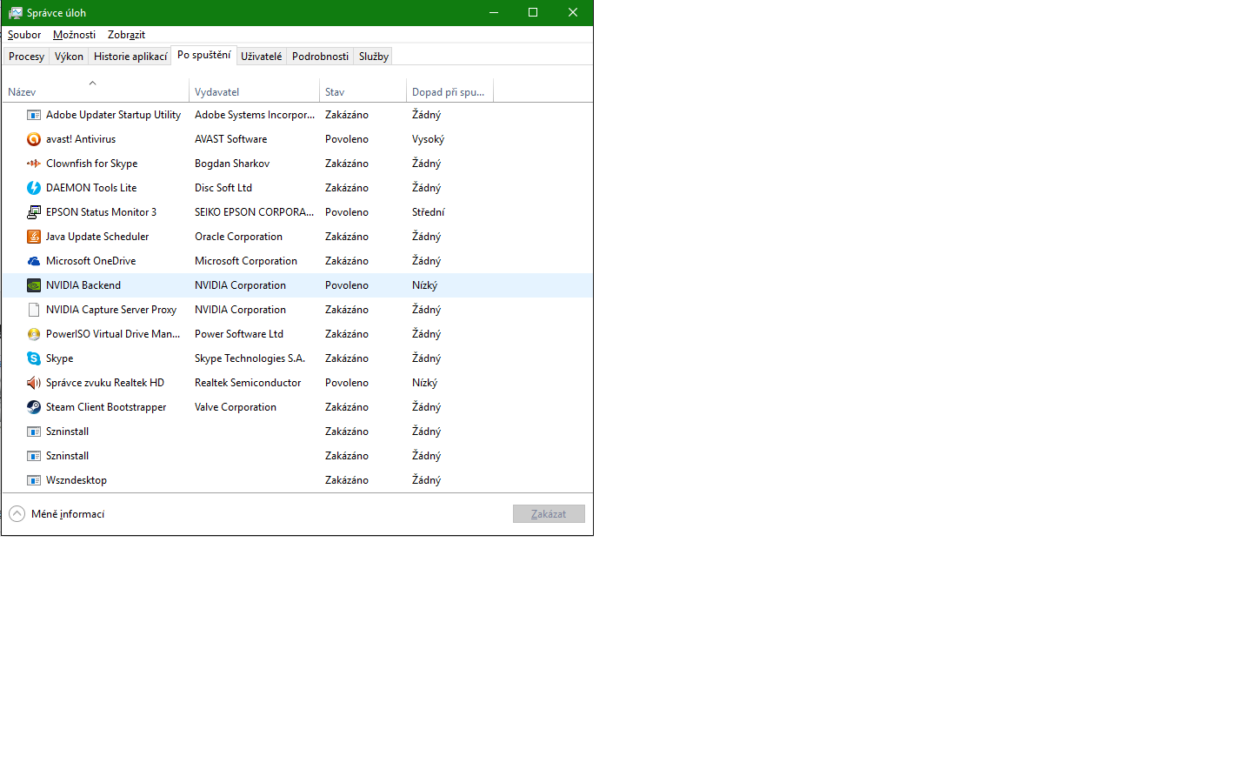1252x783 pixels.
Task: Click the Microsoft OneDrive cloud icon
Action: point(34,261)
